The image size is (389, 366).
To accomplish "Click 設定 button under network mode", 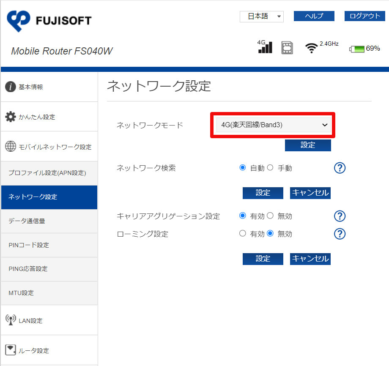I will (x=308, y=145).
